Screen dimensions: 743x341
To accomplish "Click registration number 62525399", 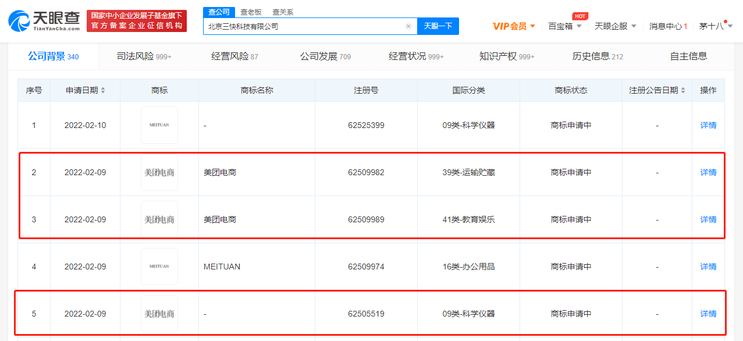I will (x=366, y=125).
